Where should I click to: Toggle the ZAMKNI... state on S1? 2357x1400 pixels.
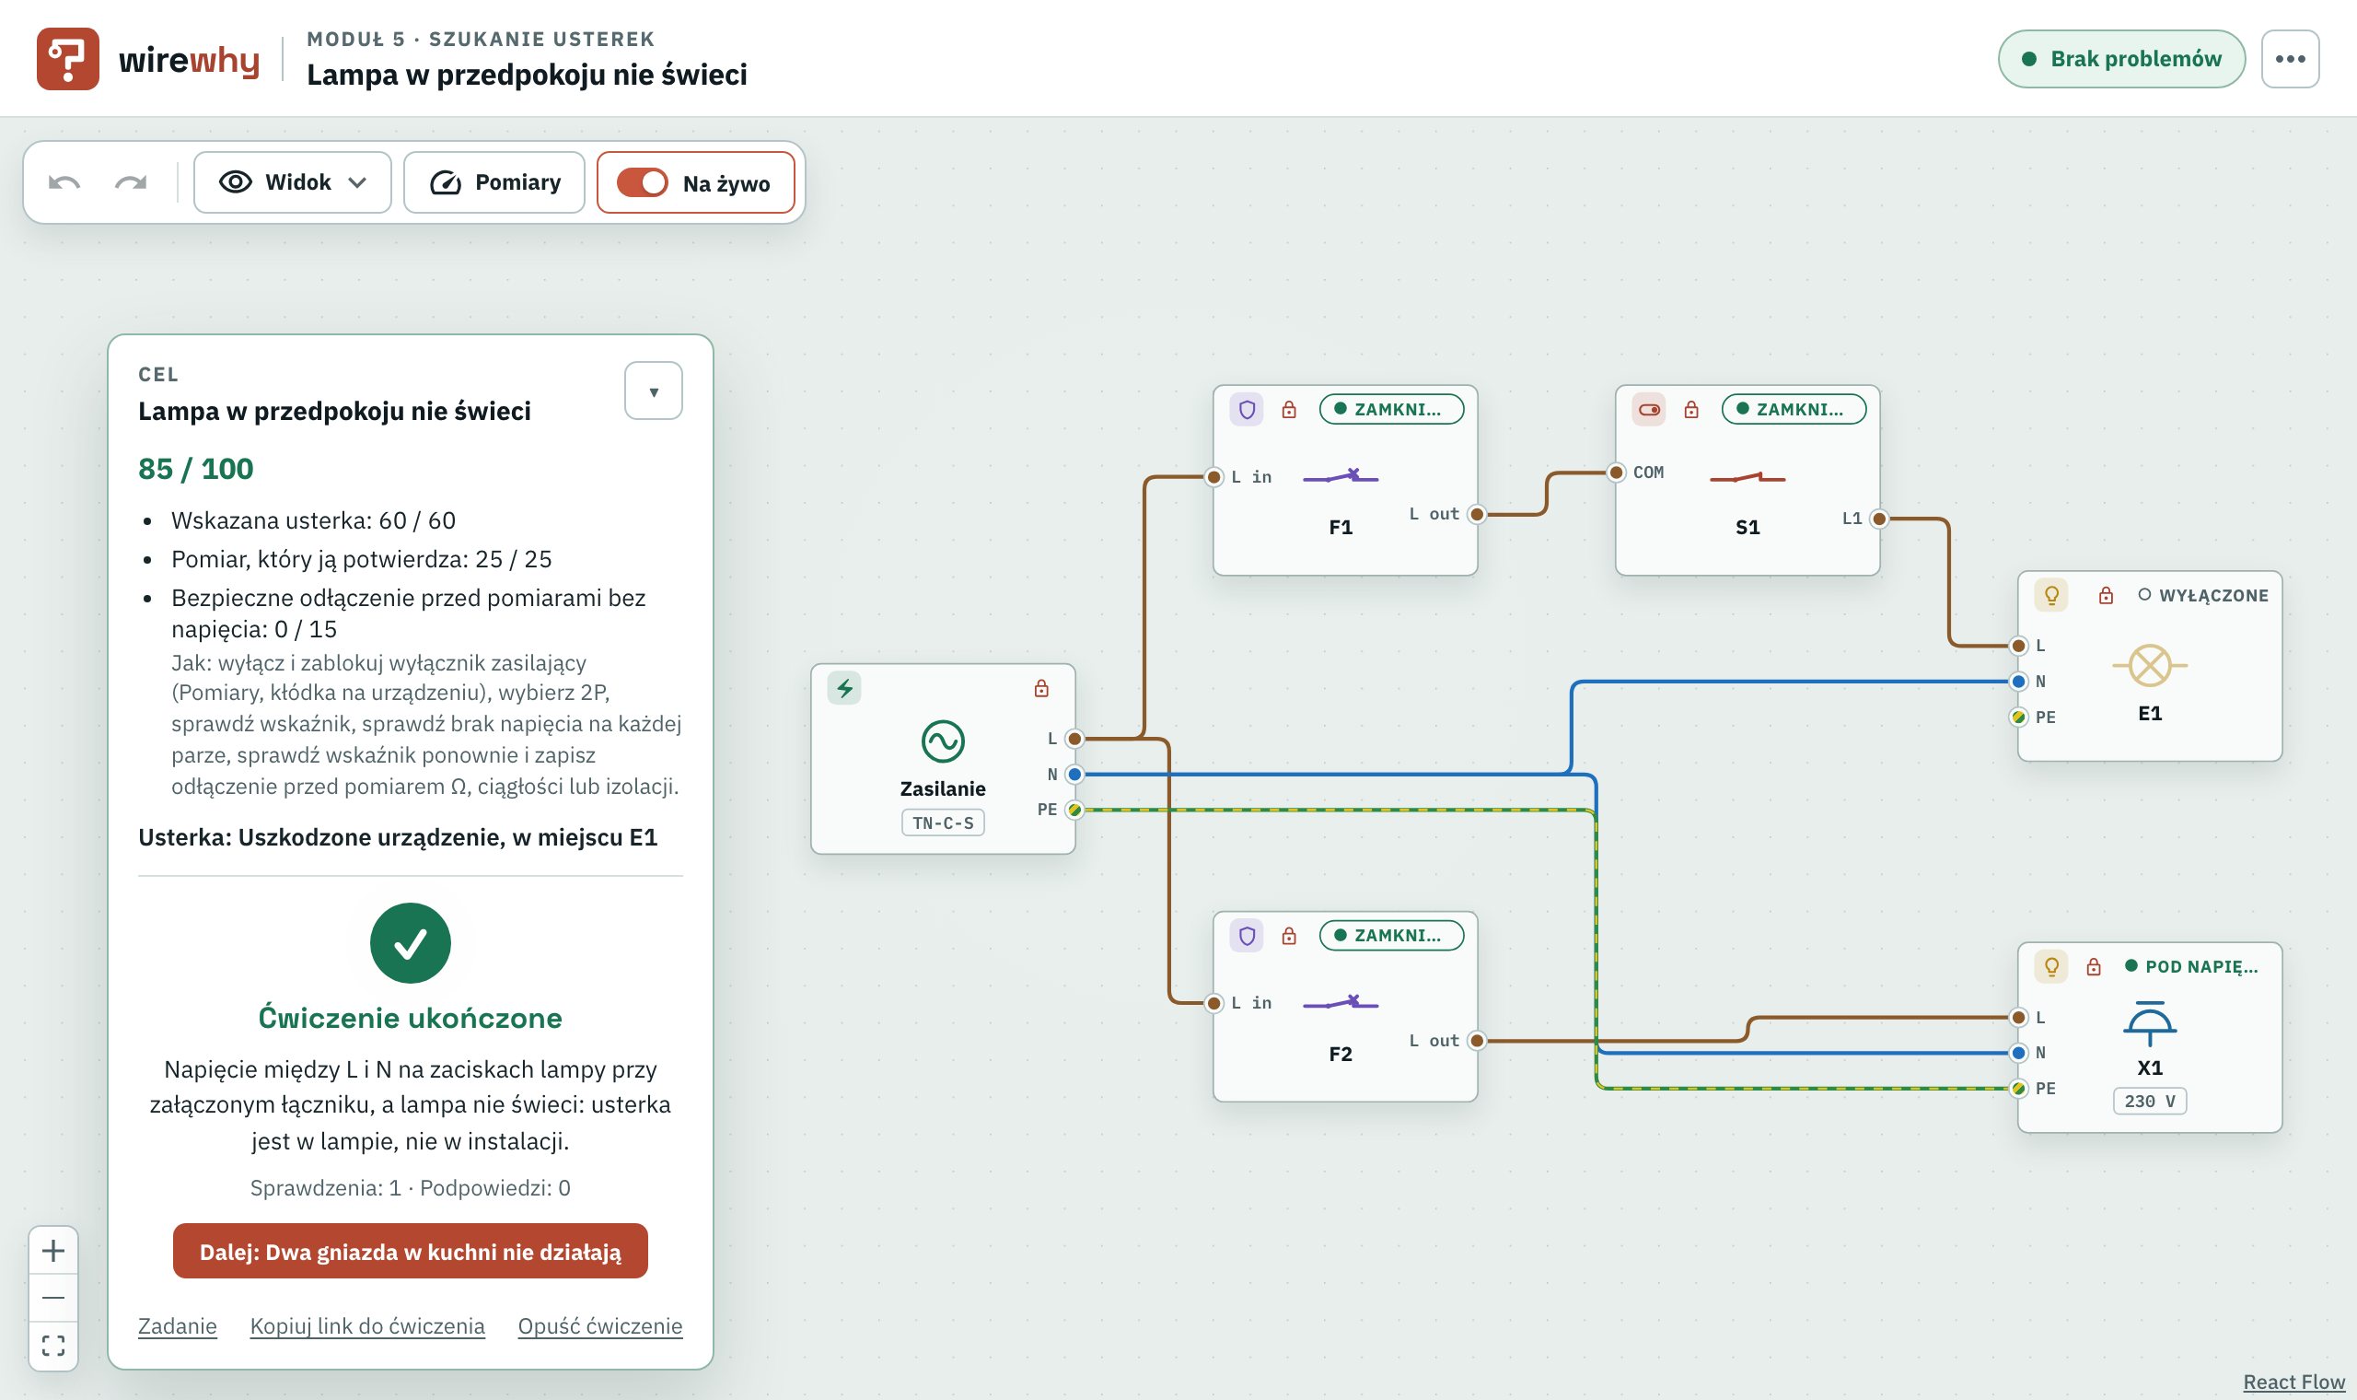(1794, 410)
